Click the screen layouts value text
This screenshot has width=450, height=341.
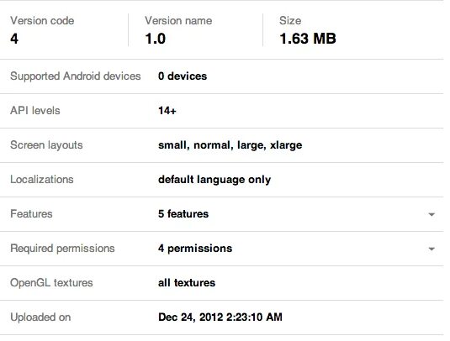[230, 145]
